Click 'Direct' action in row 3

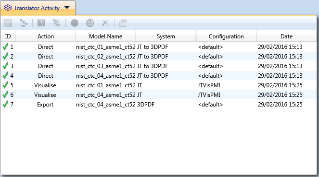click(46, 66)
